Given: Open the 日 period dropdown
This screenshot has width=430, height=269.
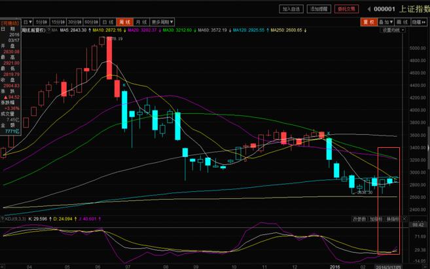Looking at the screenshot, I should coord(28,22).
